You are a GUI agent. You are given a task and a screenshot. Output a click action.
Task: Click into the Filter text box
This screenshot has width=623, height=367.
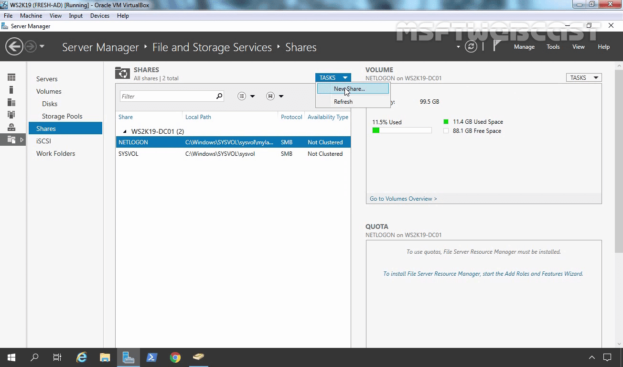click(x=167, y=96)
